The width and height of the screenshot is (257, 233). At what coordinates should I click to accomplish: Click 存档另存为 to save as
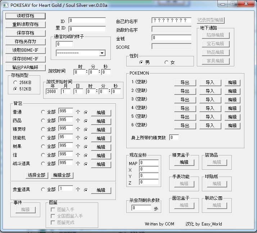(x=26, y=42)
